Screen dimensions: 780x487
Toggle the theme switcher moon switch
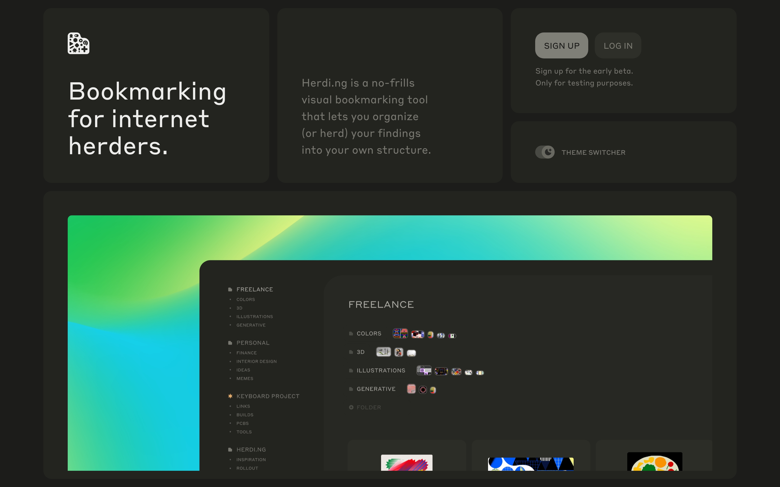pos(545,152)
